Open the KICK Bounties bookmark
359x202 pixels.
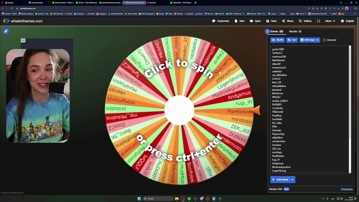[x=57, y=14]
